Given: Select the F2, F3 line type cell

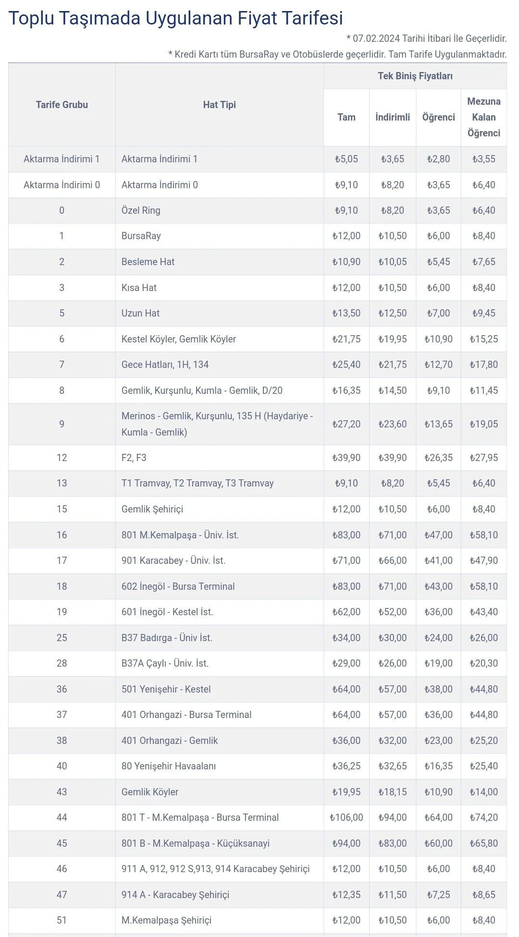Looking at the screenshot, I should tap(134, 458).
